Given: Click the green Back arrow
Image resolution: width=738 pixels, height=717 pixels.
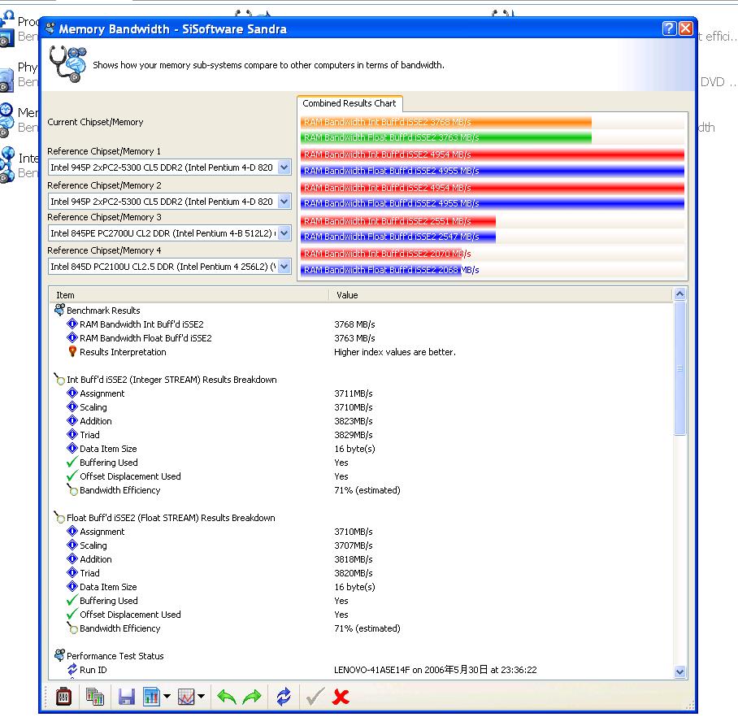Looking at the screenshot, I should [x=226, y=697].
